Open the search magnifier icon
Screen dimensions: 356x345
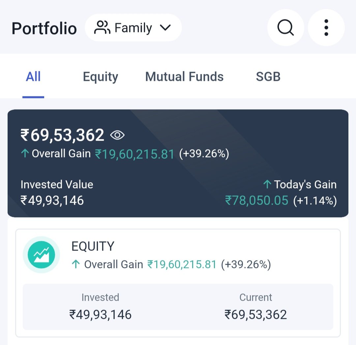click(x=285, y=27)
